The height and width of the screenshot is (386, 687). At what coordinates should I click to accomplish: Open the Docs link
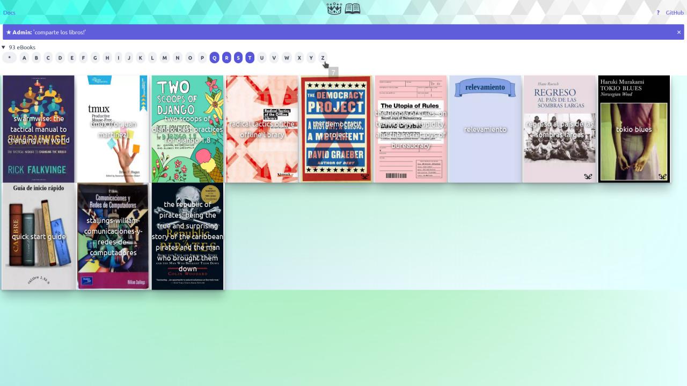tap(9, 12)
